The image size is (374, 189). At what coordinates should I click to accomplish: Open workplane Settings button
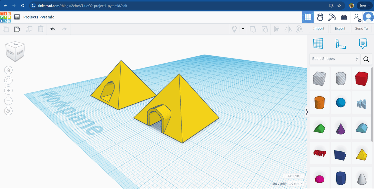click(x=294, y=176)
